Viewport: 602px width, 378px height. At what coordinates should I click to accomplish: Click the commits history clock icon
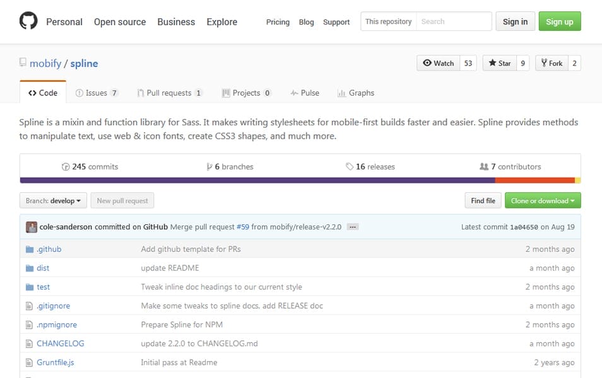point(66,167)
